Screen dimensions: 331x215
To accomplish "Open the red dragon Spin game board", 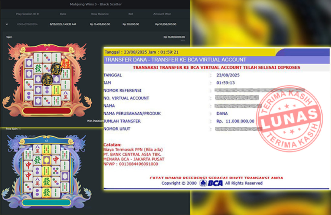I will [x=47, y=80].
